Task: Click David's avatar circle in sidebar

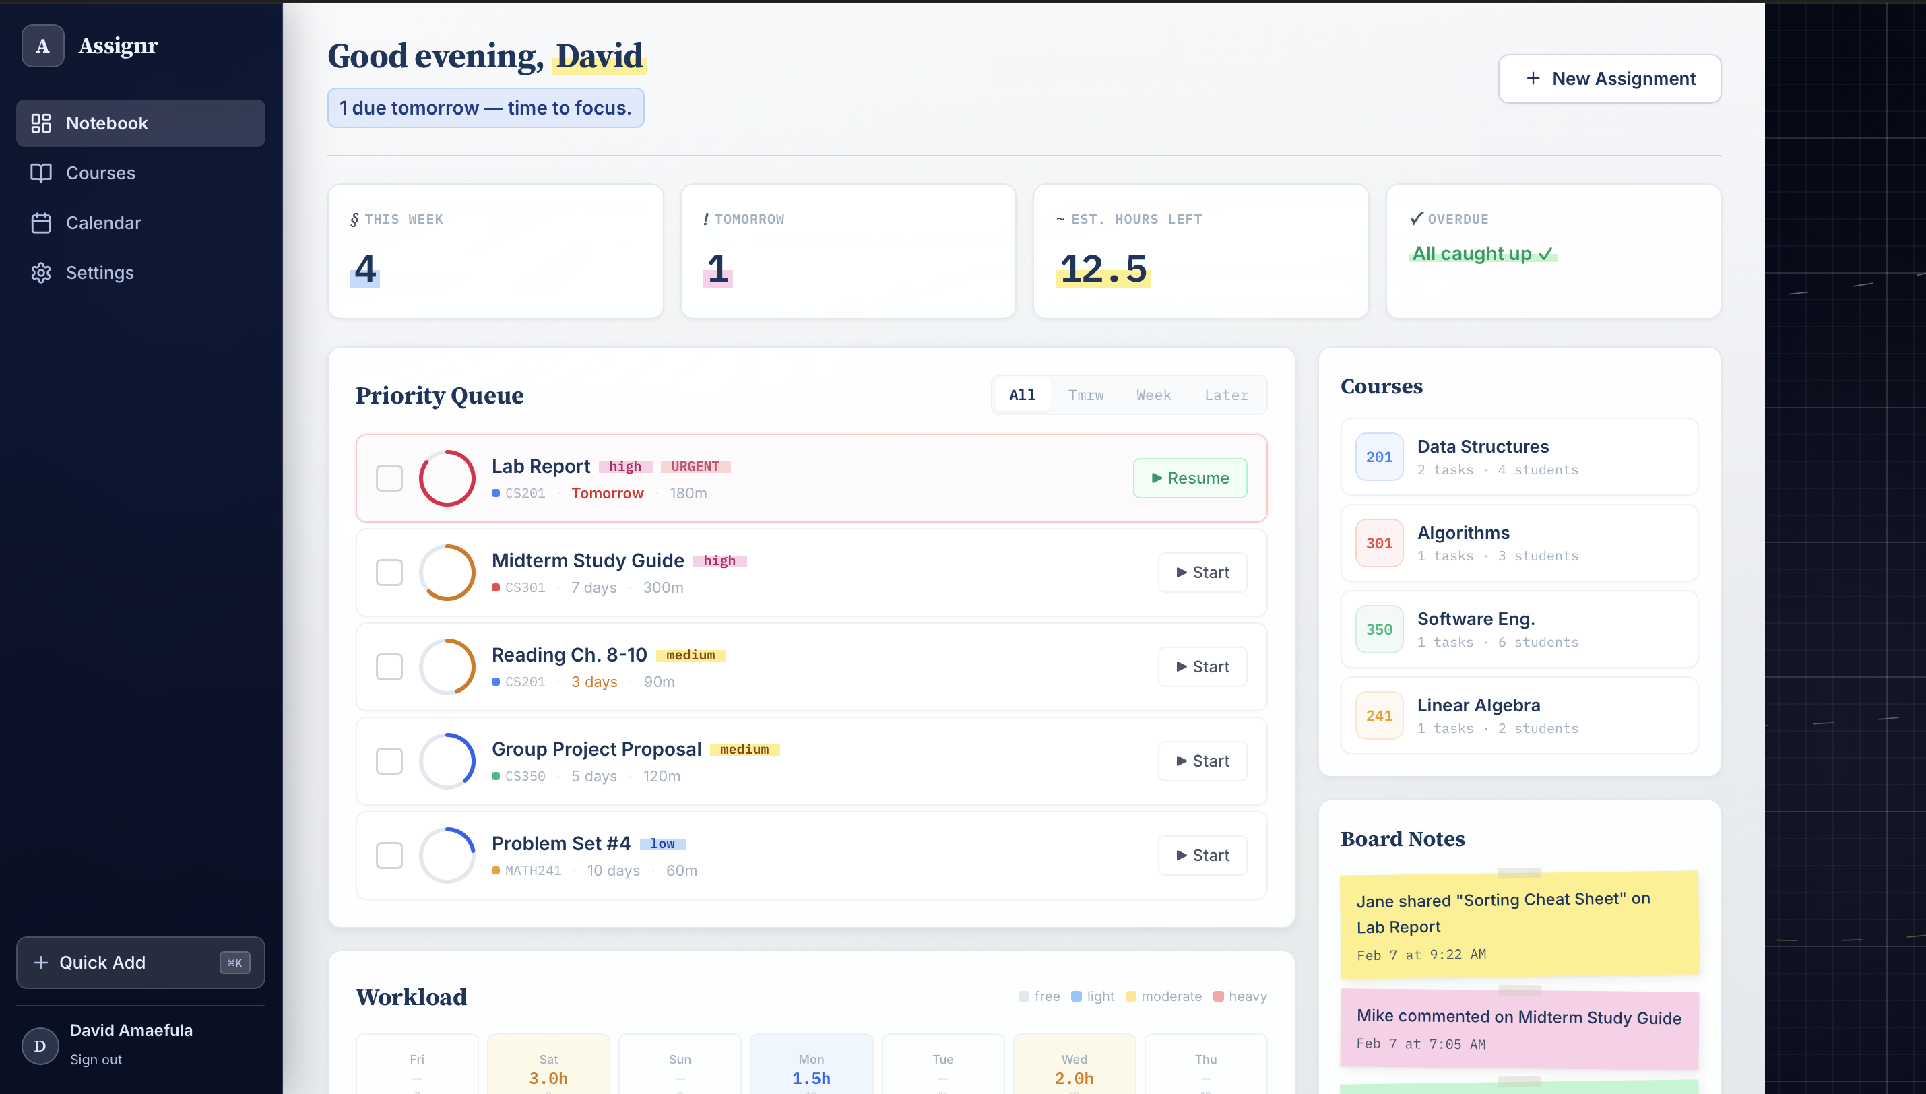Action: pos(40,1046)
